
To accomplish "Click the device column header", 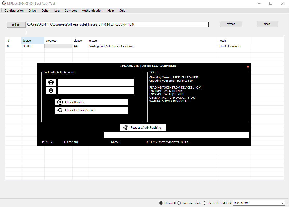I will (x=33, y=41).
